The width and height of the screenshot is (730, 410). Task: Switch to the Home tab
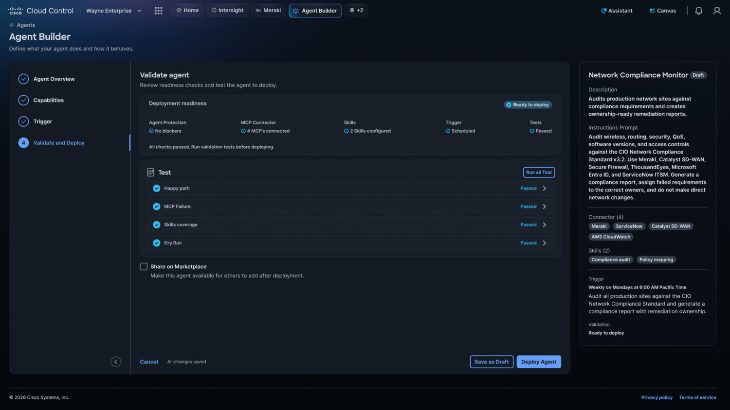pyautogui.click(x=187, y=10)
